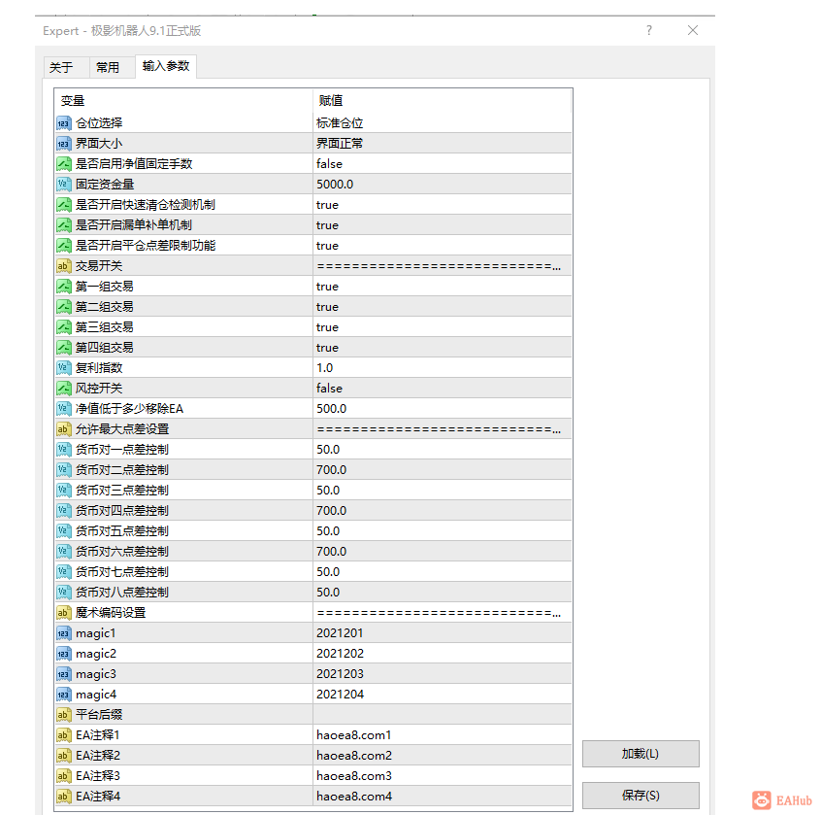Click the boolean icon beside 第四组交易
821x815 pixels.
(x=63, y=348)
